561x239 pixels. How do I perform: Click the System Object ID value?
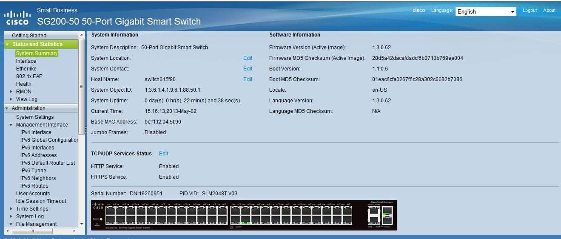point(172,90)
